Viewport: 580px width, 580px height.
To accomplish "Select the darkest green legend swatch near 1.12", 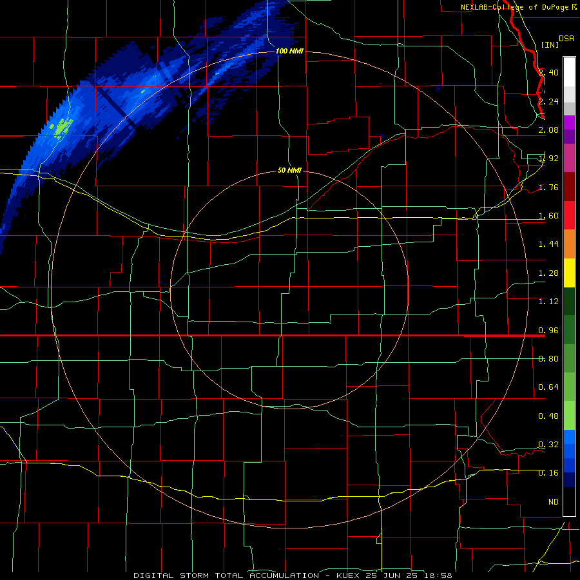I will point(569,302).
